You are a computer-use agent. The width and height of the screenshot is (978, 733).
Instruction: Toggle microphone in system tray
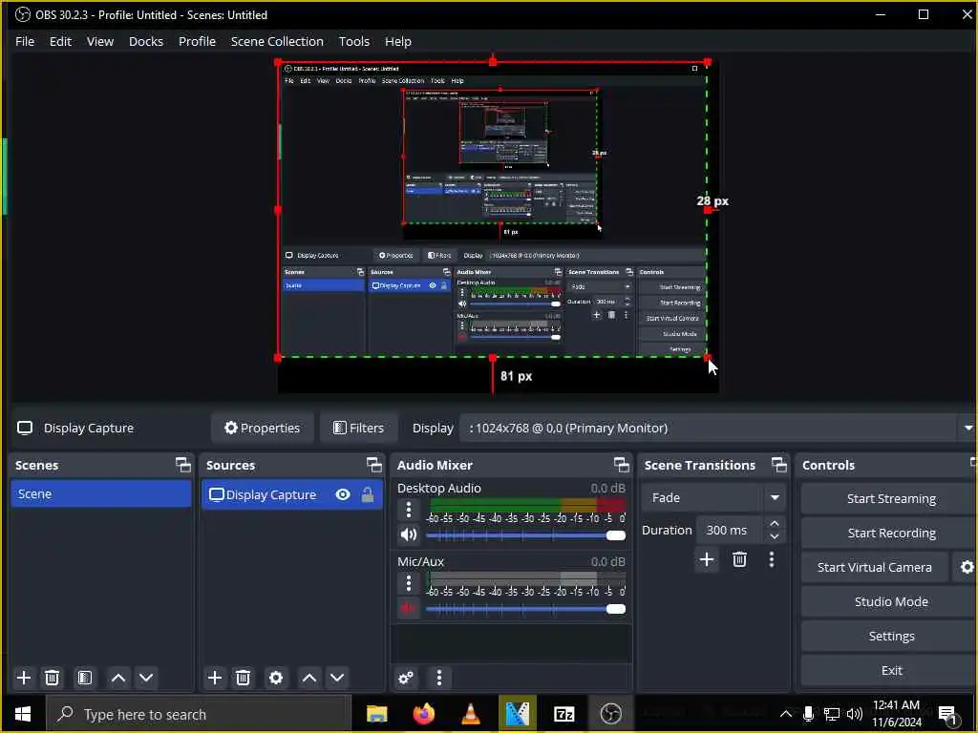click(808, 714)
